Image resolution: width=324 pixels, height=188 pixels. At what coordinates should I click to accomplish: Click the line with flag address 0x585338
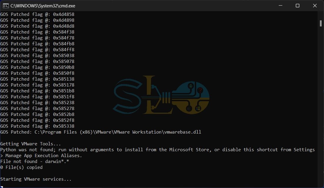click(x=37, y=126)
